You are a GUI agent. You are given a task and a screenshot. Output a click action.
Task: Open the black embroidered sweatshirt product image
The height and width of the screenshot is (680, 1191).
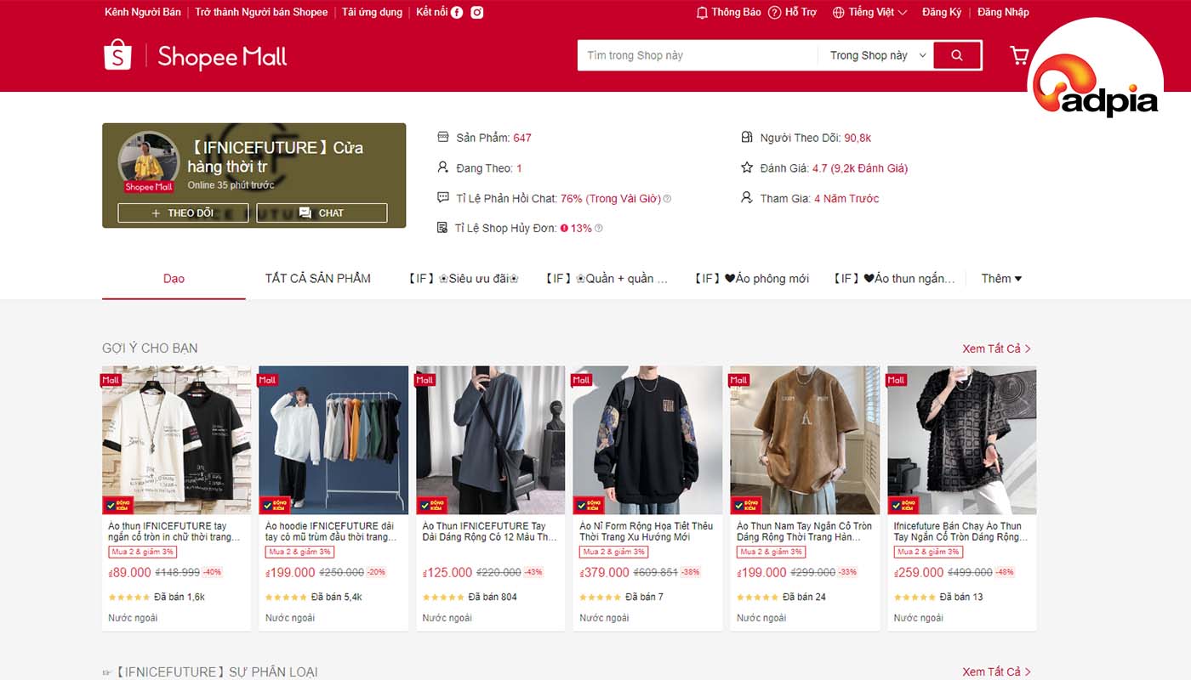pos(647,440)
